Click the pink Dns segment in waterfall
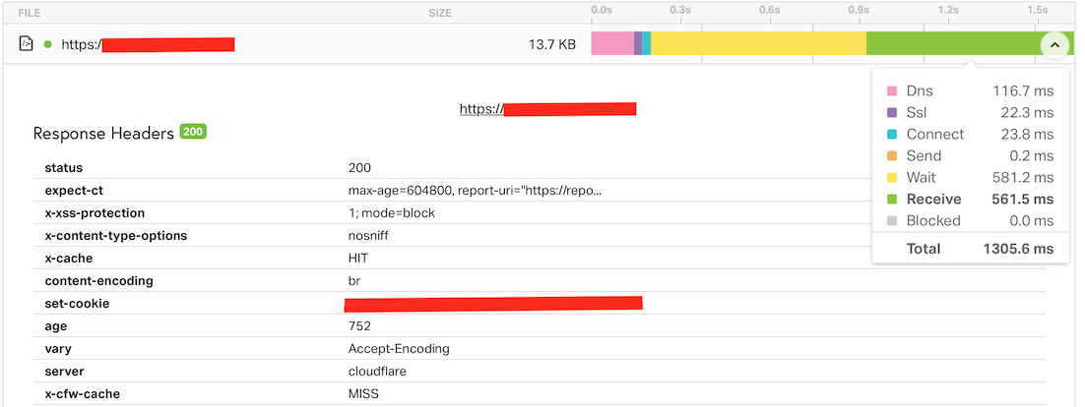The width and height of the screenshot is (1085, 407). click(611, 43)
